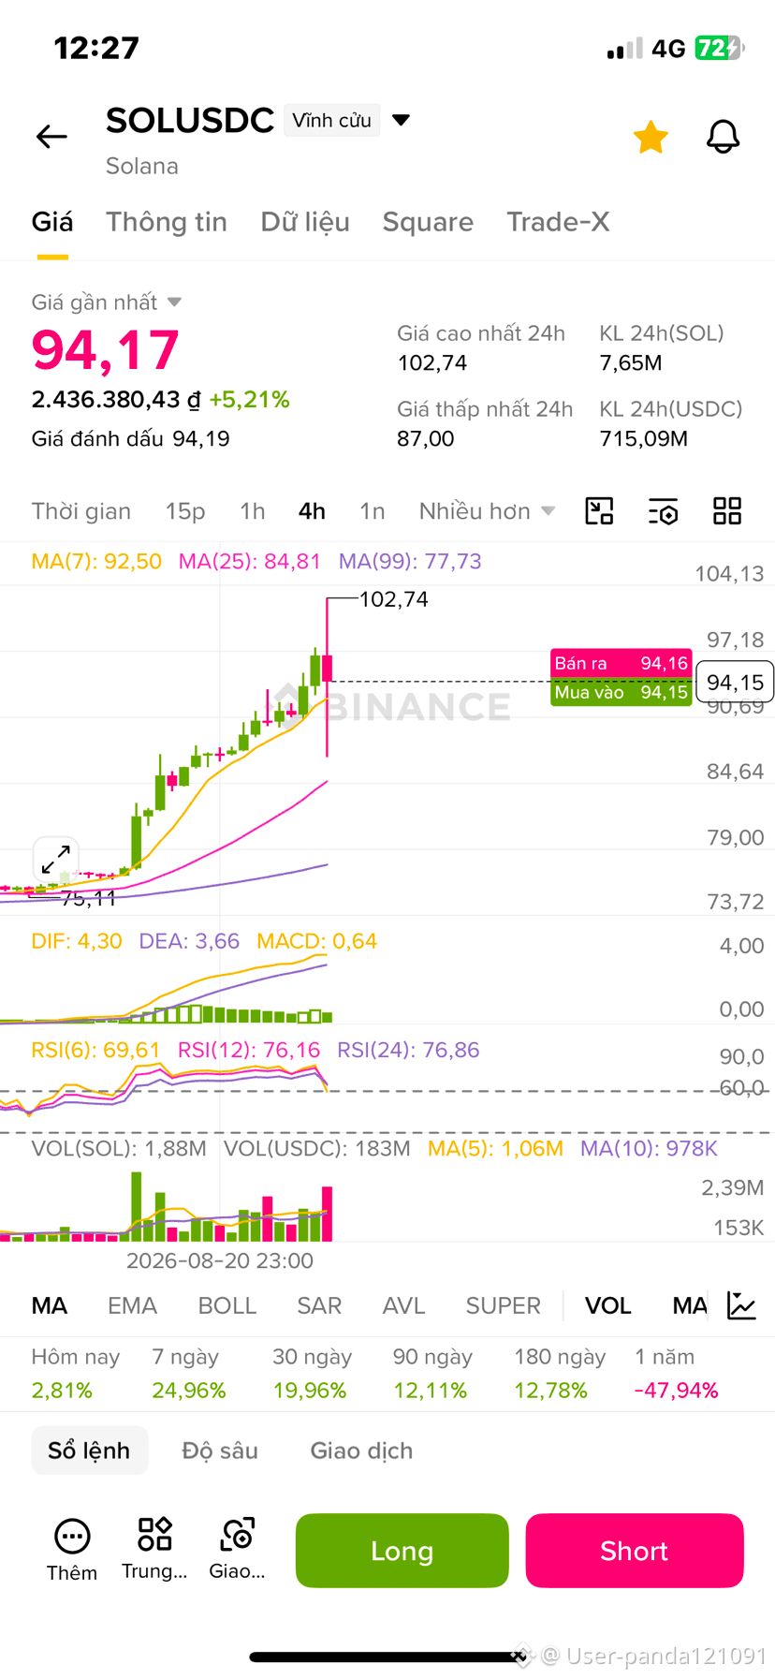
Task: Switch to the Giao dịch tab
Action: [361, 1451]
